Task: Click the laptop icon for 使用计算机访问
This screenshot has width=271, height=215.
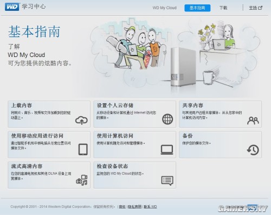Action: [x=167, y=150]
